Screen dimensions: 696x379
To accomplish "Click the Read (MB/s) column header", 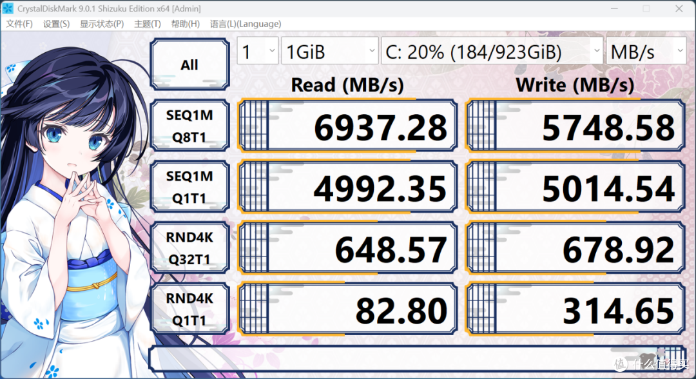I will click(x=347, y=85).
